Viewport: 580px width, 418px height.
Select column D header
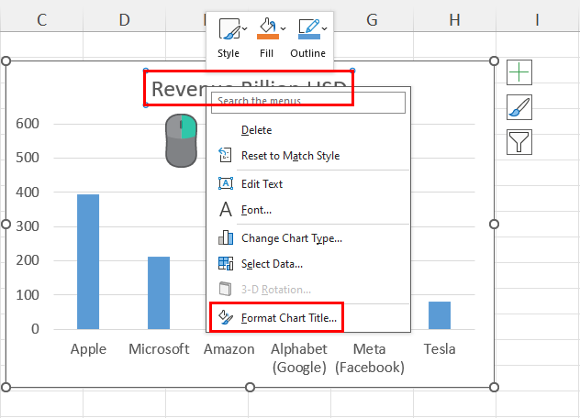coord(124,19)
